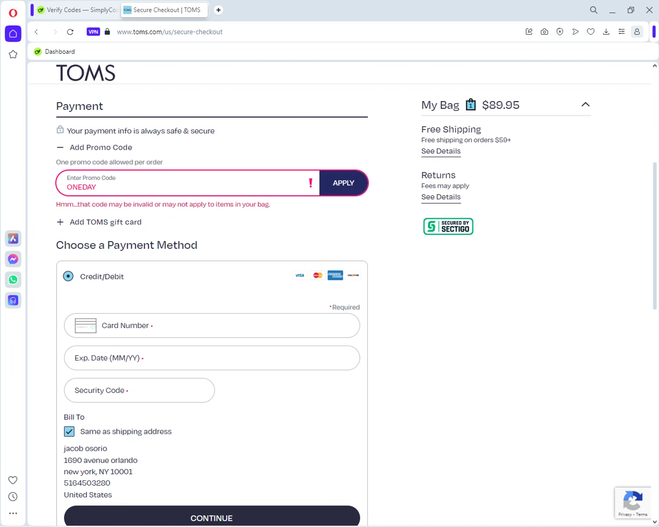Click the bookmarks star icon in sidebar
The height and width of the screenshot is (527, 659).
click(x=13, y=54)
